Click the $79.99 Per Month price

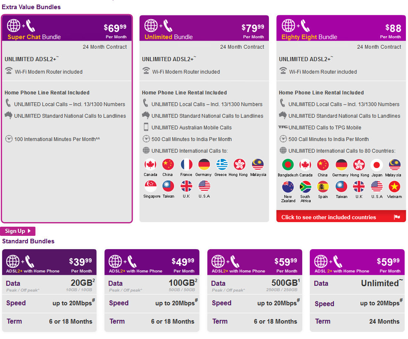coord(253,31)
